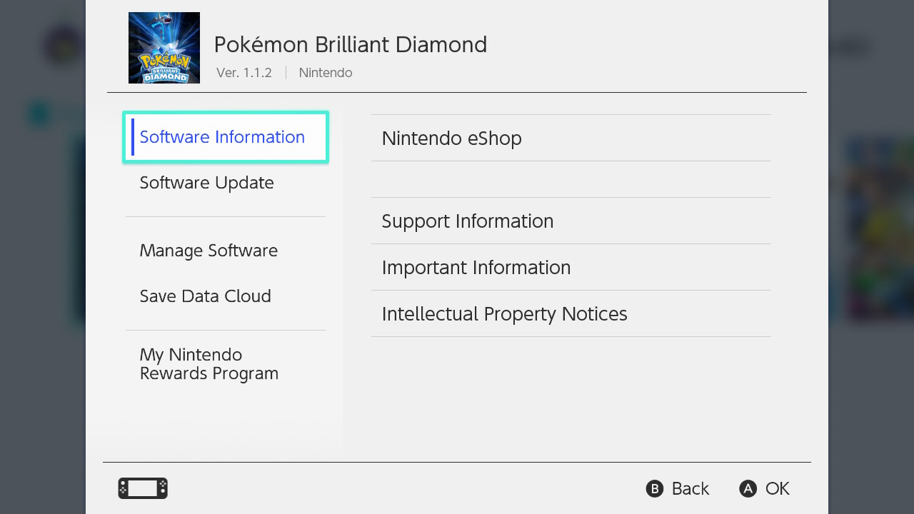Click the Pokémon Brilliant Diamond title text
Image resolution: width=914 pixels, height=514 pixels.
(351, 44)
